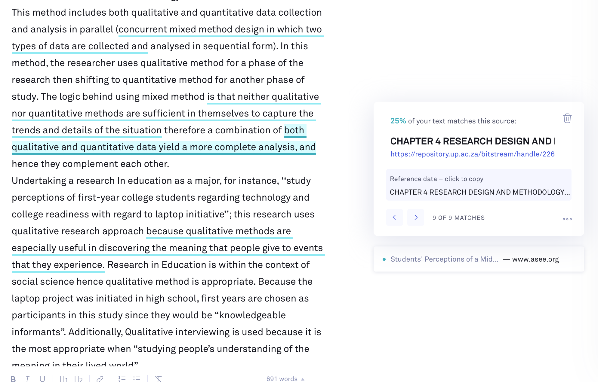
Task: Create a numbered list
Action: 122,379
